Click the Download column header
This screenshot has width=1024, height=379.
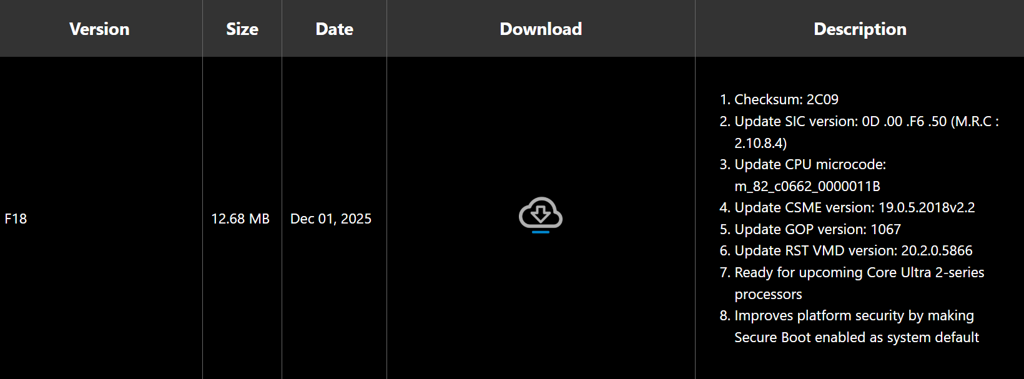click(541, 29)
